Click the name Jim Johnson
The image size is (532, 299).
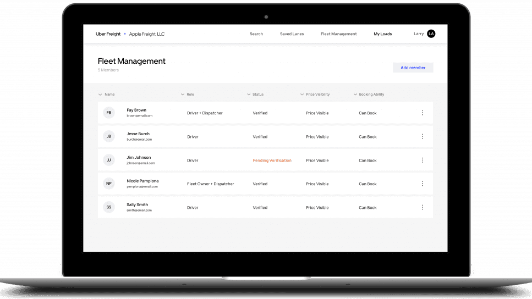(139, 157)
